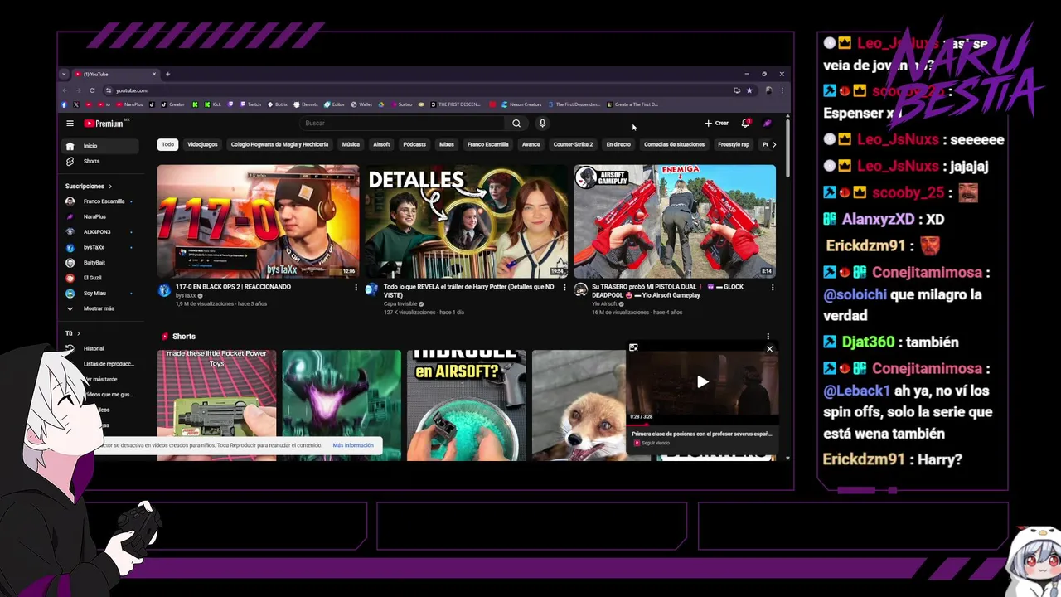Open the YouTube hamburger guide menu
The height and width of the screenshot is (597, 1061).
point(70,124)
